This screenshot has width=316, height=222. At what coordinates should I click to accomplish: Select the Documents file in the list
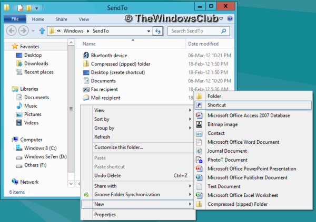pos(103,81)
